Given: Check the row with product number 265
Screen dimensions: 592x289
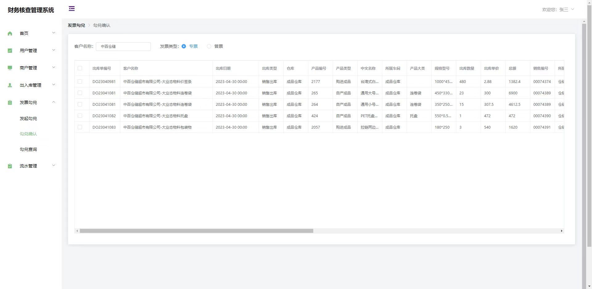Looking at the screenshot, I should pos(80,93).
